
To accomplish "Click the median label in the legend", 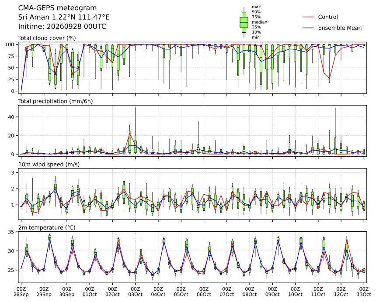I will point(259,22).
